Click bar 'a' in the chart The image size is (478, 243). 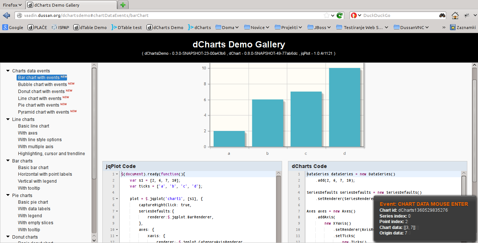(x=229, y=139)
